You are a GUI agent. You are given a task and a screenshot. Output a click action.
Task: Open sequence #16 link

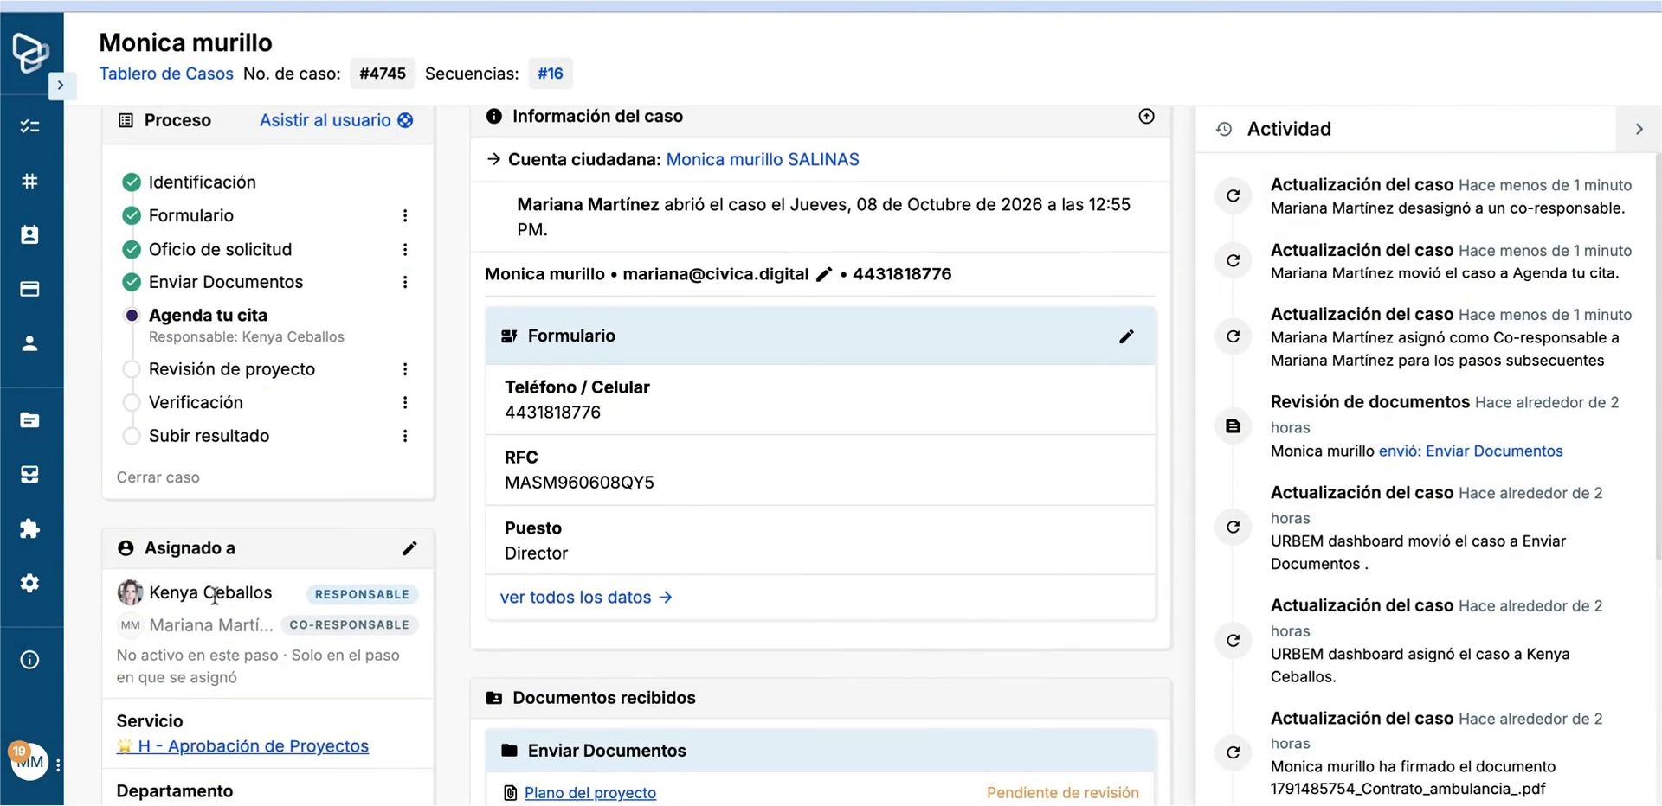(551, 74)
